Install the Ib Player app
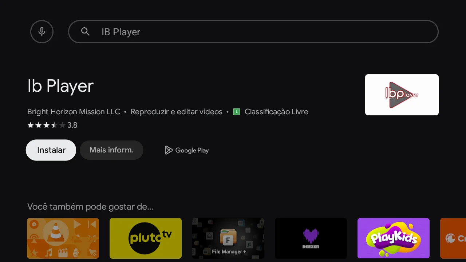The height and width of the screenshot is (262, 466). coord(51,150)
